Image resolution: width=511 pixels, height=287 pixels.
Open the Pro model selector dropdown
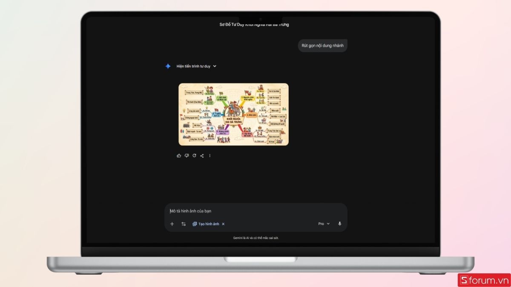[x=324, y=224]
